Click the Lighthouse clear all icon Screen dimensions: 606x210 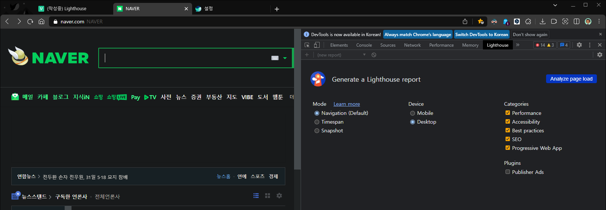374,55
